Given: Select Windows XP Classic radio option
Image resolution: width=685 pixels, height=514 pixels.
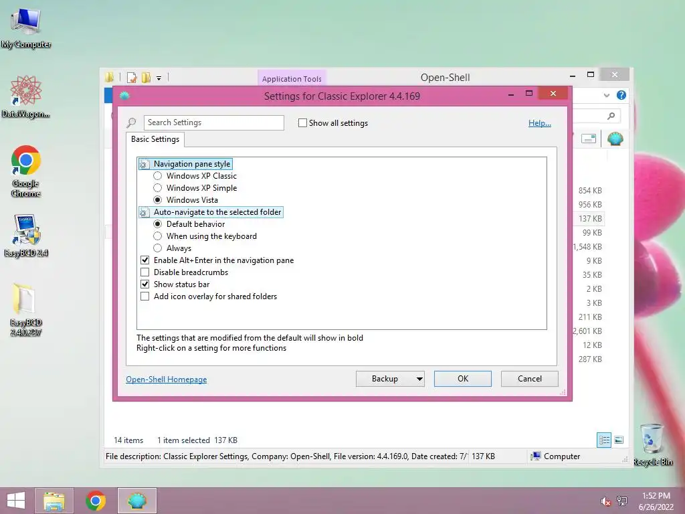Looking at the screenshot, I should pyautogui.click(x=158, y=176).
